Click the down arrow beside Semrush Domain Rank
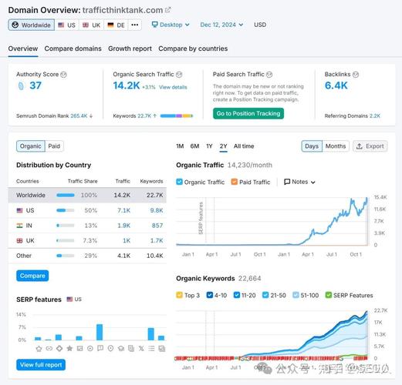Image resolution: width=402 pixels, height=385 pixels. point(91,116)
